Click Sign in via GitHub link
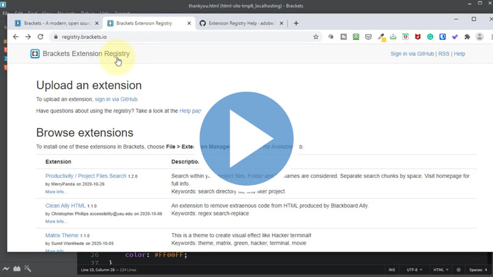The image size is (493, 277). click(x=412, y=54)
